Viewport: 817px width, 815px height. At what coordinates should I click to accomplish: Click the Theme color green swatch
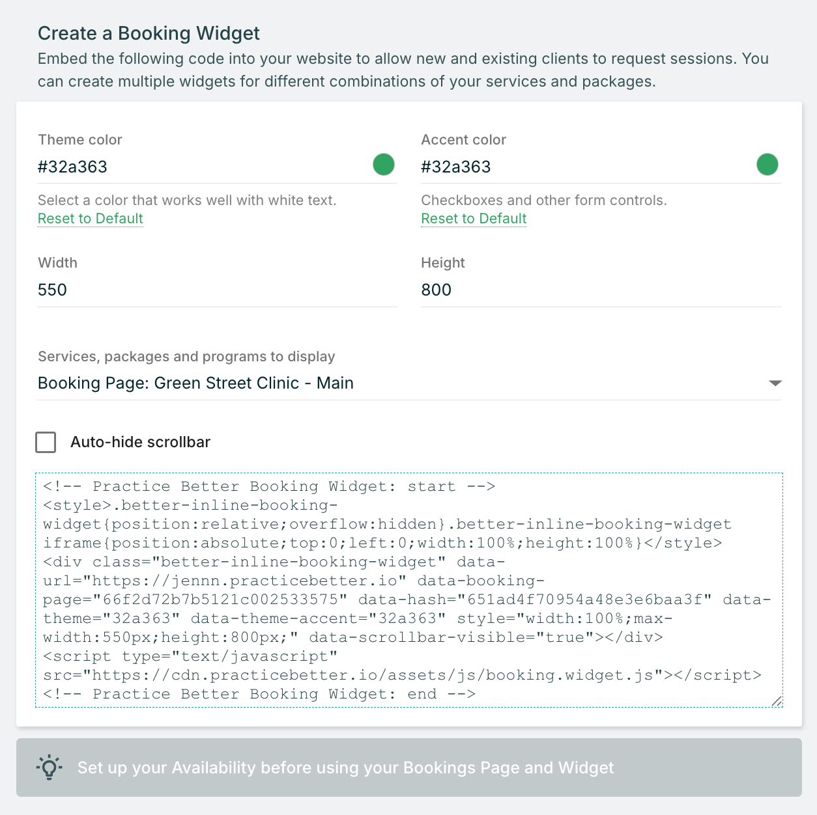(383, 165)
